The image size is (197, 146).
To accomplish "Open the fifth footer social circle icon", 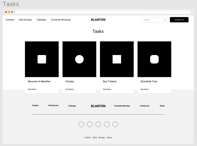I will click(x=115, y=124).
